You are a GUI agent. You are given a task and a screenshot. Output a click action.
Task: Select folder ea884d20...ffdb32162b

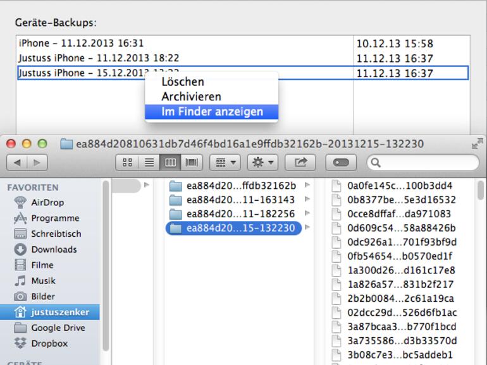click(233, 186)
